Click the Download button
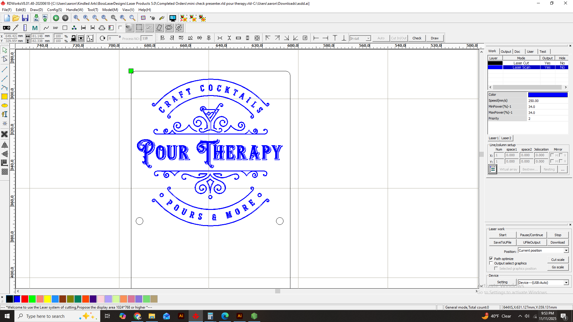573x322 pixels. pyautogui.click(x=557, y=242)
